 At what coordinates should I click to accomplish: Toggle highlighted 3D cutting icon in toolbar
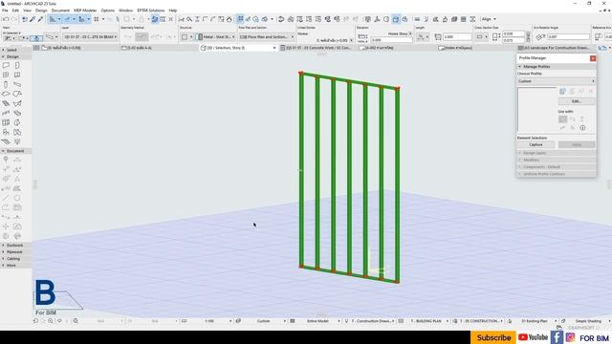(x=396, y=19)
